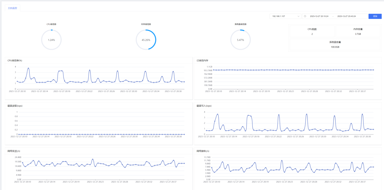Viewport: 384px width, 190px height.
Task: Click the 953.7MB axis label in memory chart
Action: click(208, 70)
